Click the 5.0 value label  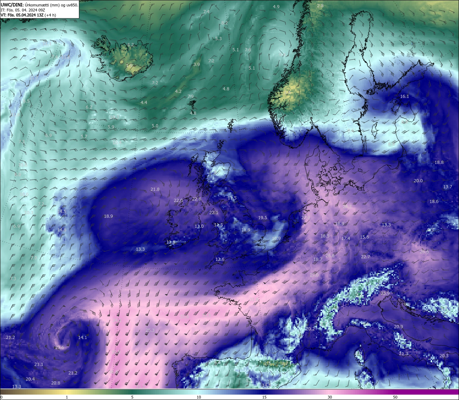point(155,126)
